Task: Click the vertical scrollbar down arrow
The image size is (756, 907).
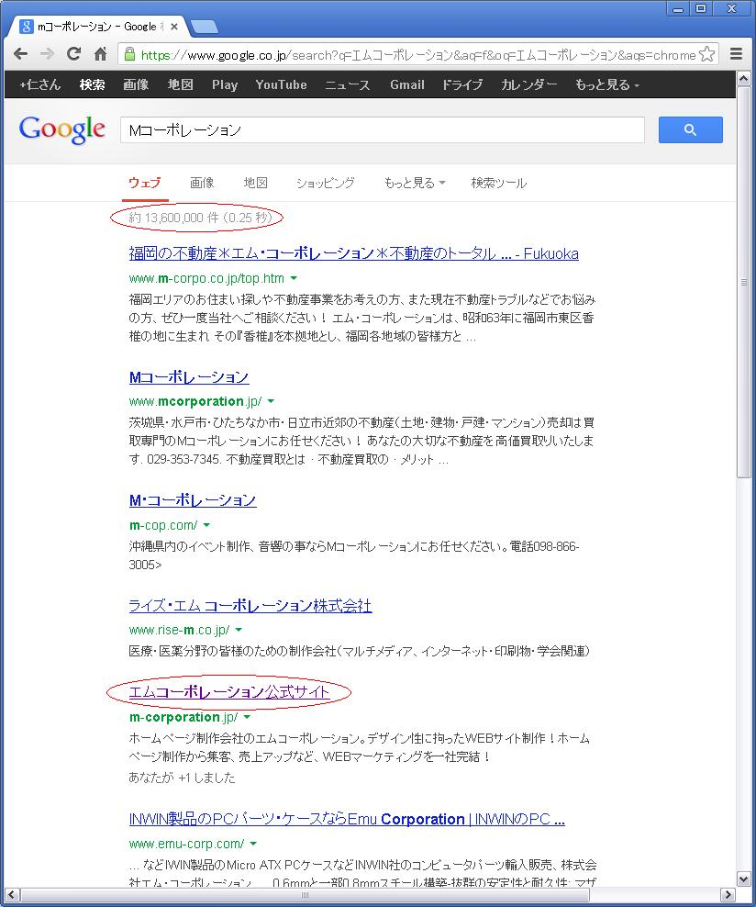Action: coord(744,879)
